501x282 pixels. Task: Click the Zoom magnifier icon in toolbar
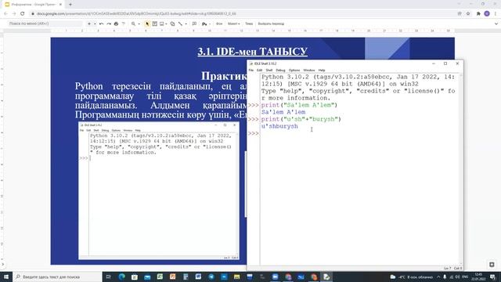[133, 23]
